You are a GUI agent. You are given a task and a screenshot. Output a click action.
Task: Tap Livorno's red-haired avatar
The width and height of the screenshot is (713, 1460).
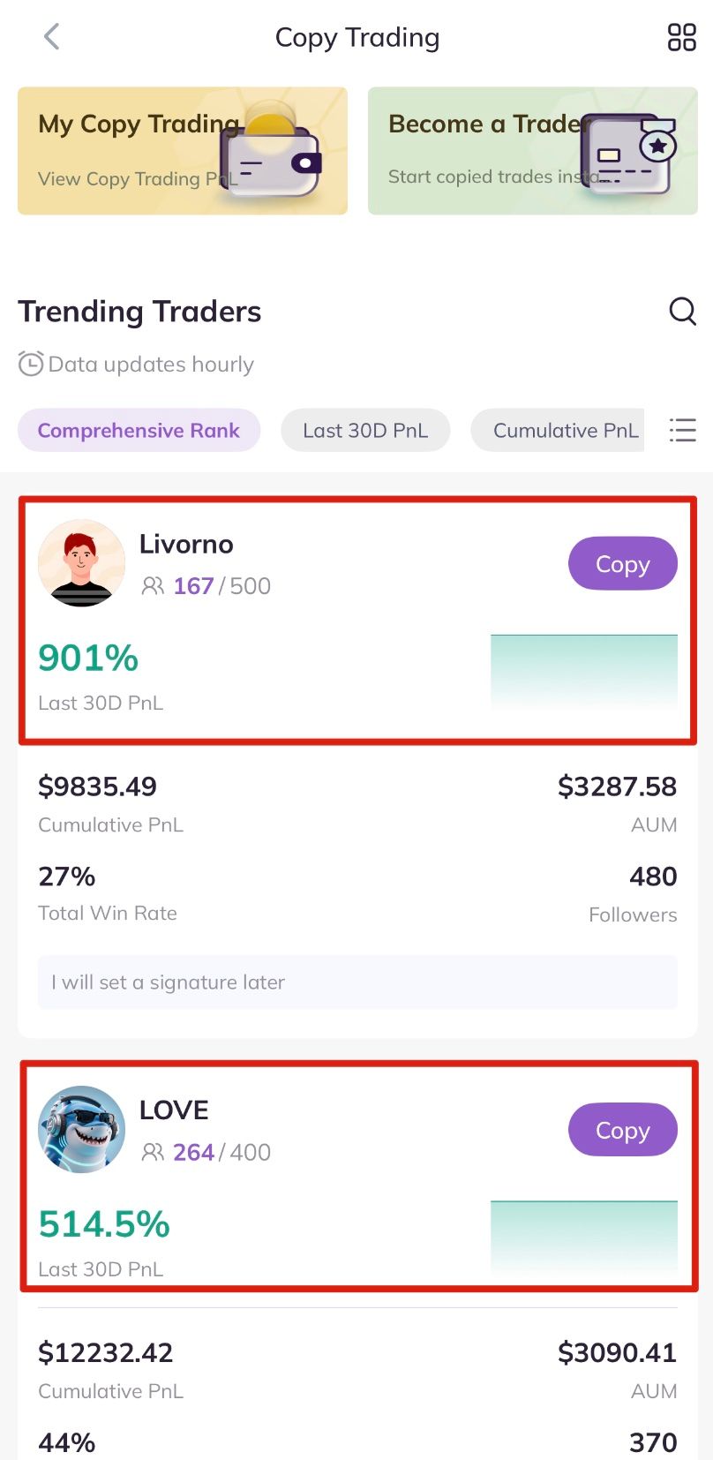coord(82,563)
